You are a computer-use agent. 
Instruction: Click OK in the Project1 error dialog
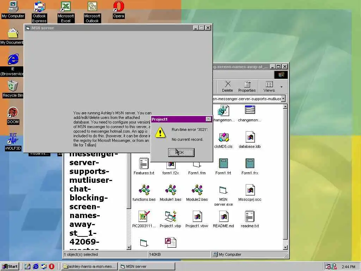[181, 152]
